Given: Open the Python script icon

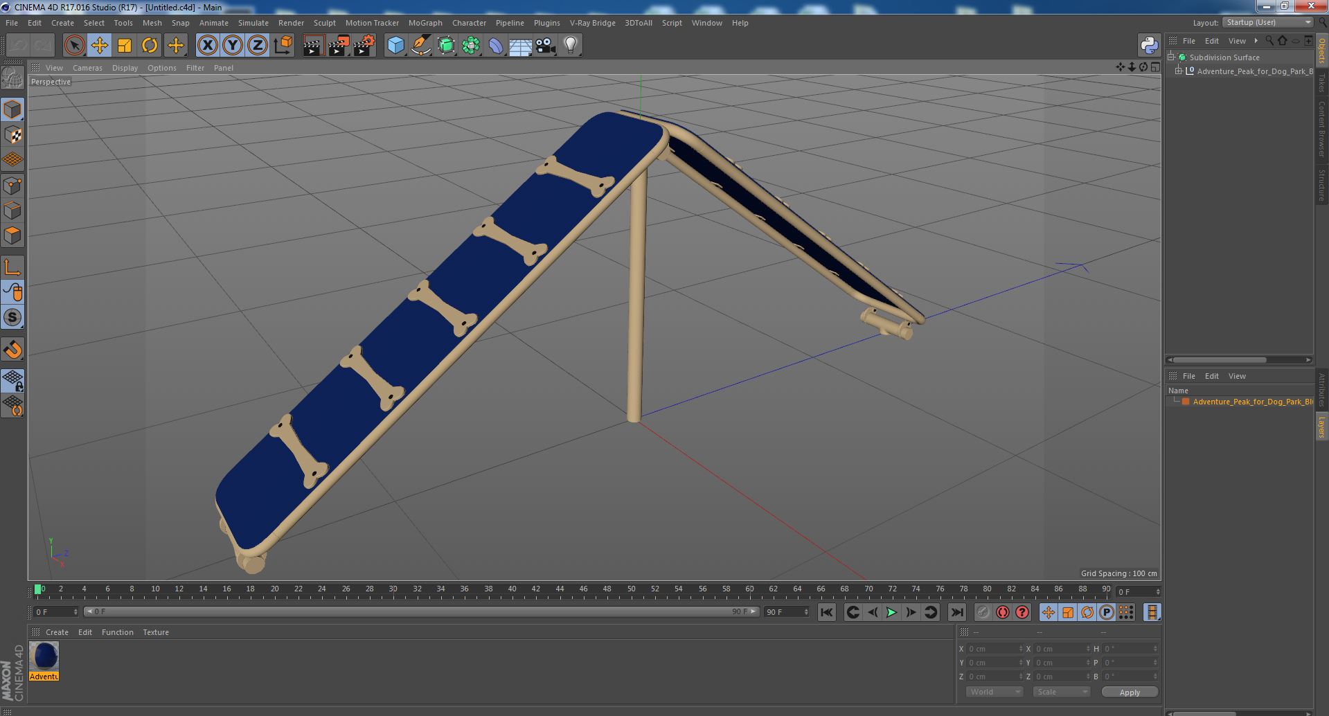Looking at the screenshot, I should pos(1150,46).
